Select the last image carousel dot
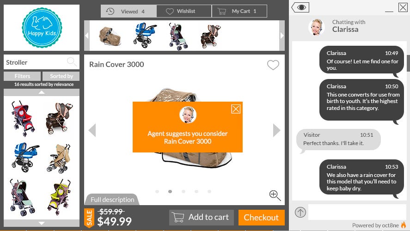410x231 pixels. pyautogui.click(x=209, y=192)
